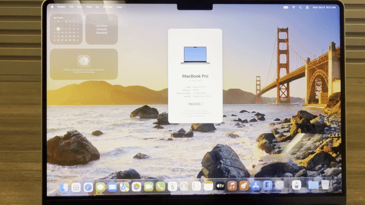The width and height of the screenshot is (365, 205).
Task: Click the battery status icon
Action: tap(286, 7)
